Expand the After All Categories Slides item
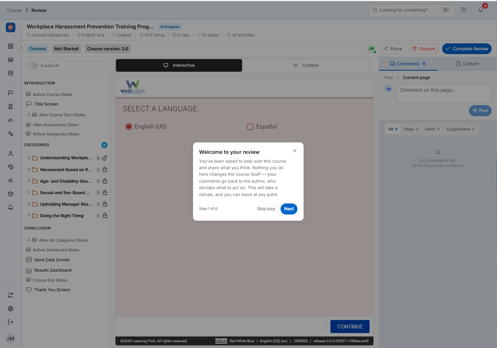 point(29,240)
